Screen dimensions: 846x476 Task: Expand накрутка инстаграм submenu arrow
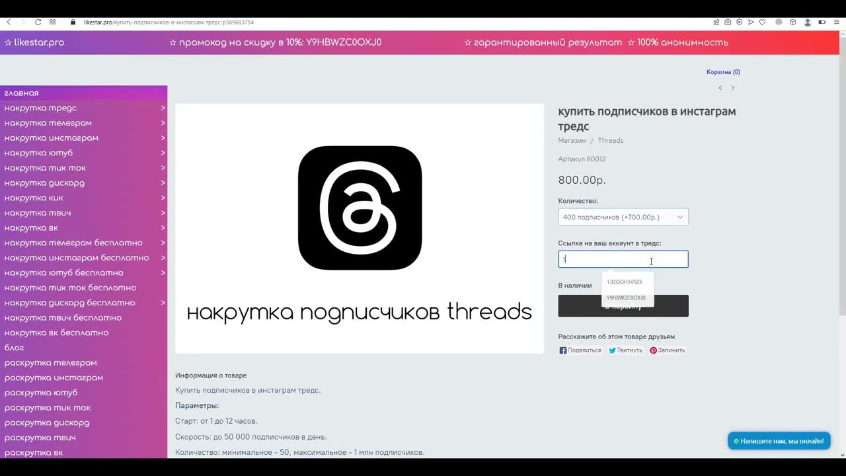tap(163, 138)
